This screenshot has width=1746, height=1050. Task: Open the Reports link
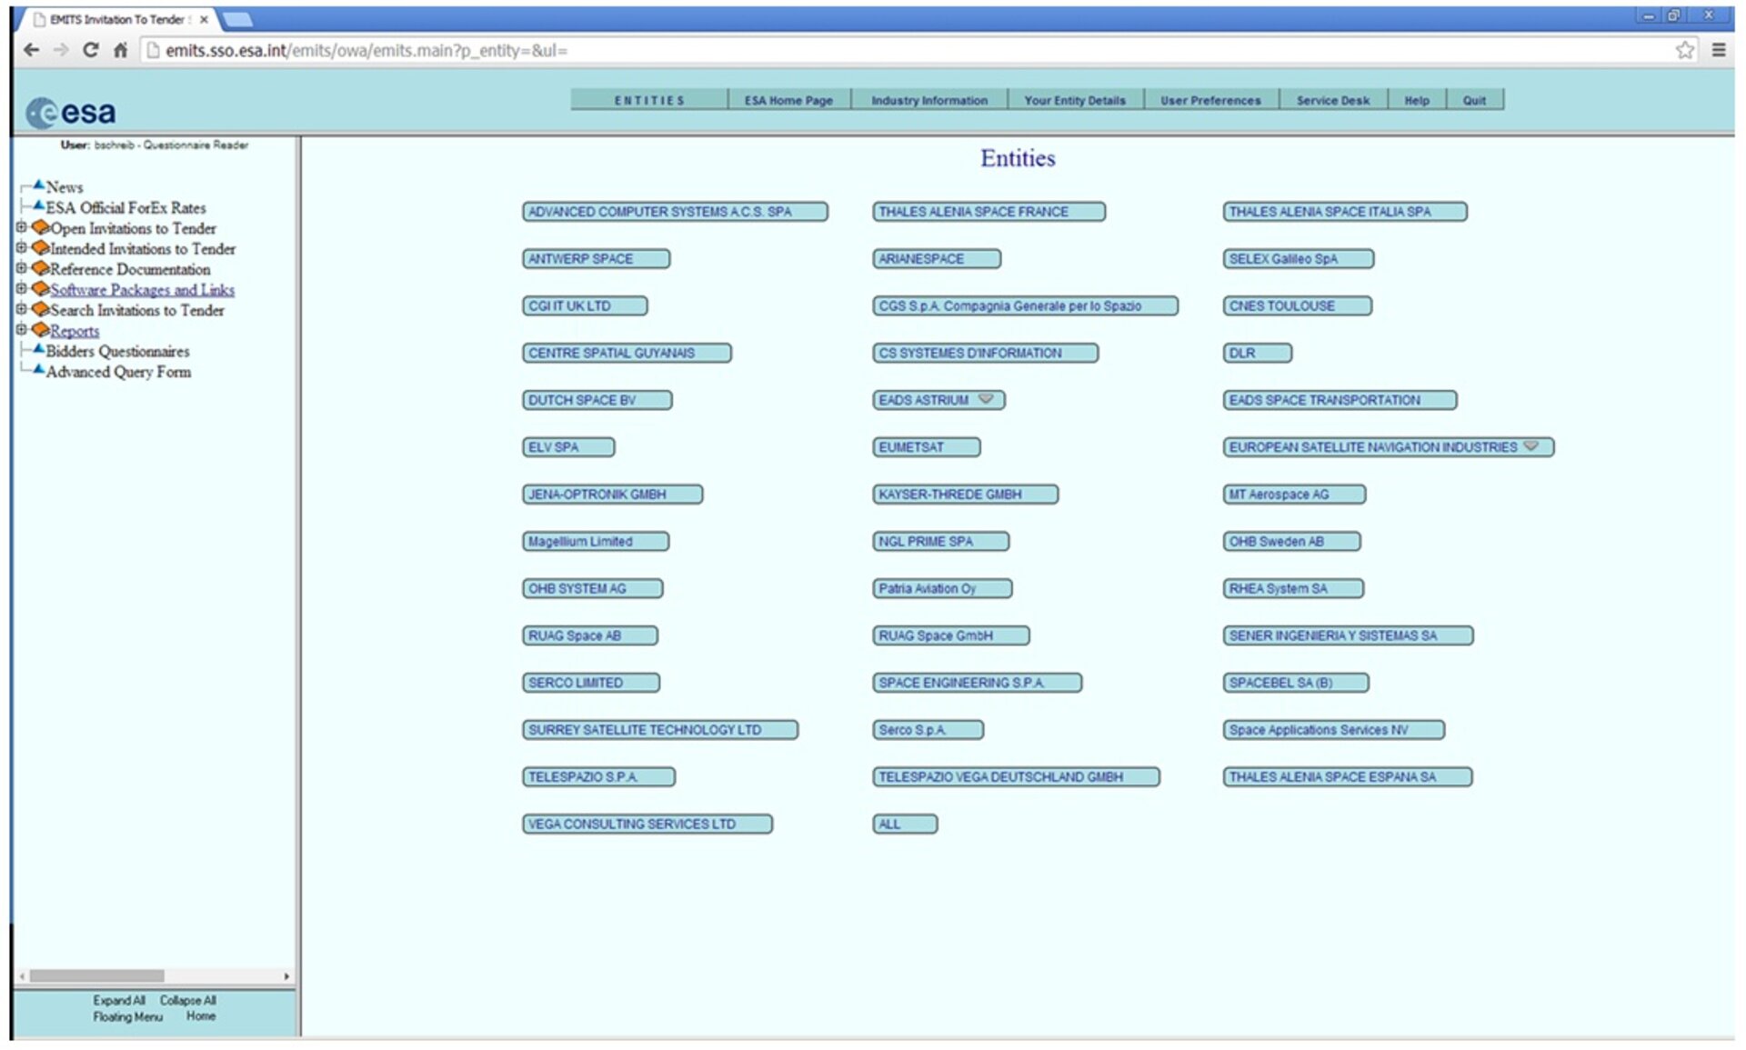coord(75,330)
